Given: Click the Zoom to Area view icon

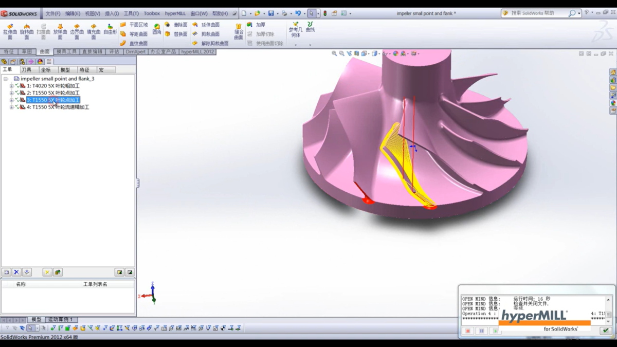Looking at the screenshot, I should 341,53.
